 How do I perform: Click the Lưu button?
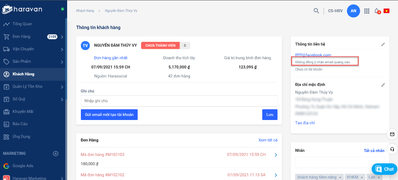[270, 115]
